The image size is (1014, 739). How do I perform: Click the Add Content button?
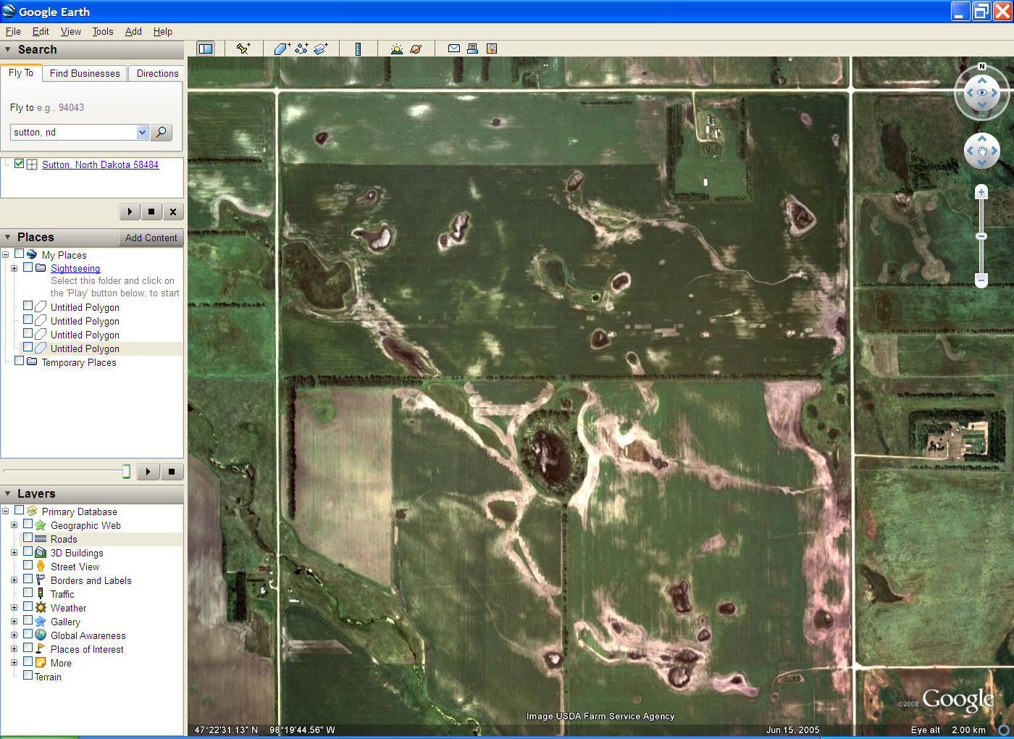pyautogui.click(x=151, y=238)
